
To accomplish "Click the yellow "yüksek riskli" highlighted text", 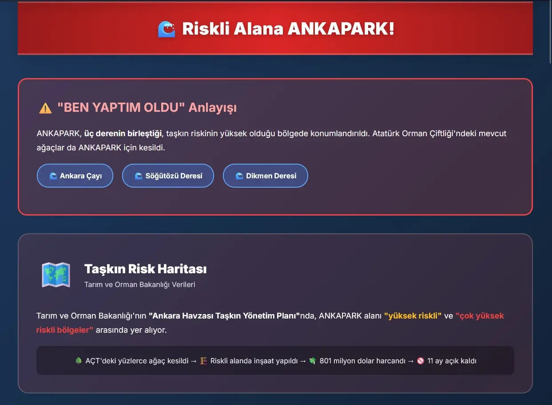I will pos(413,316).
